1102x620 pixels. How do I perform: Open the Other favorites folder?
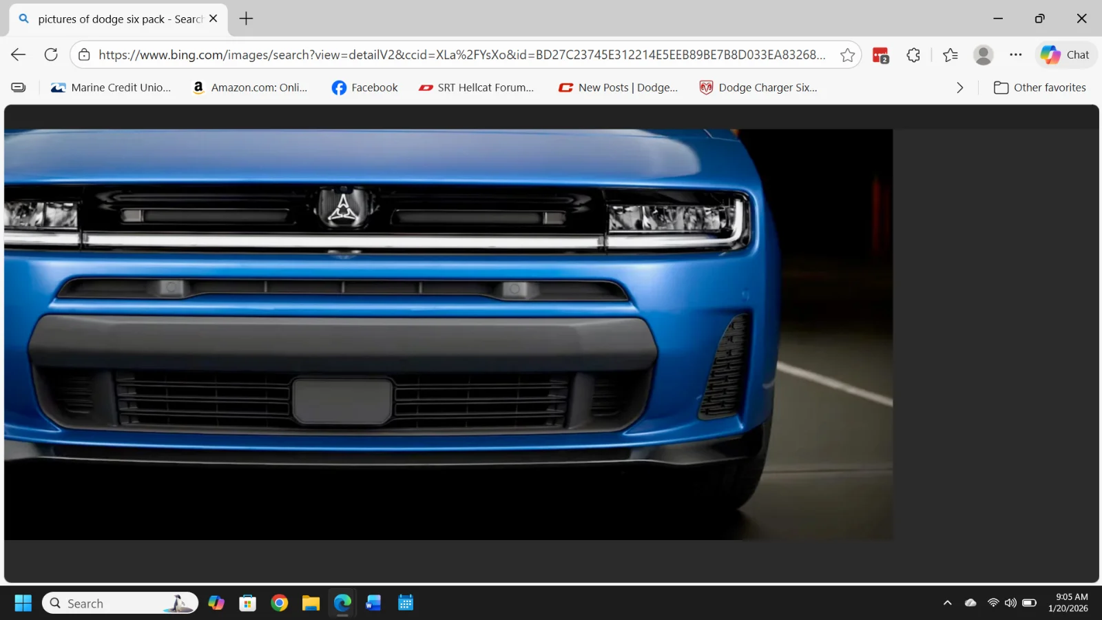[x=1040, y=87]
